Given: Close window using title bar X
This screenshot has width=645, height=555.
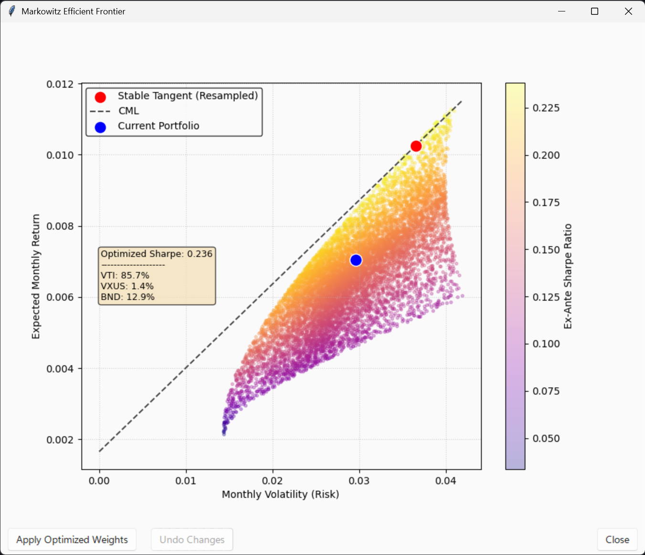Looking at the screenshot, I should pos(628,11).
